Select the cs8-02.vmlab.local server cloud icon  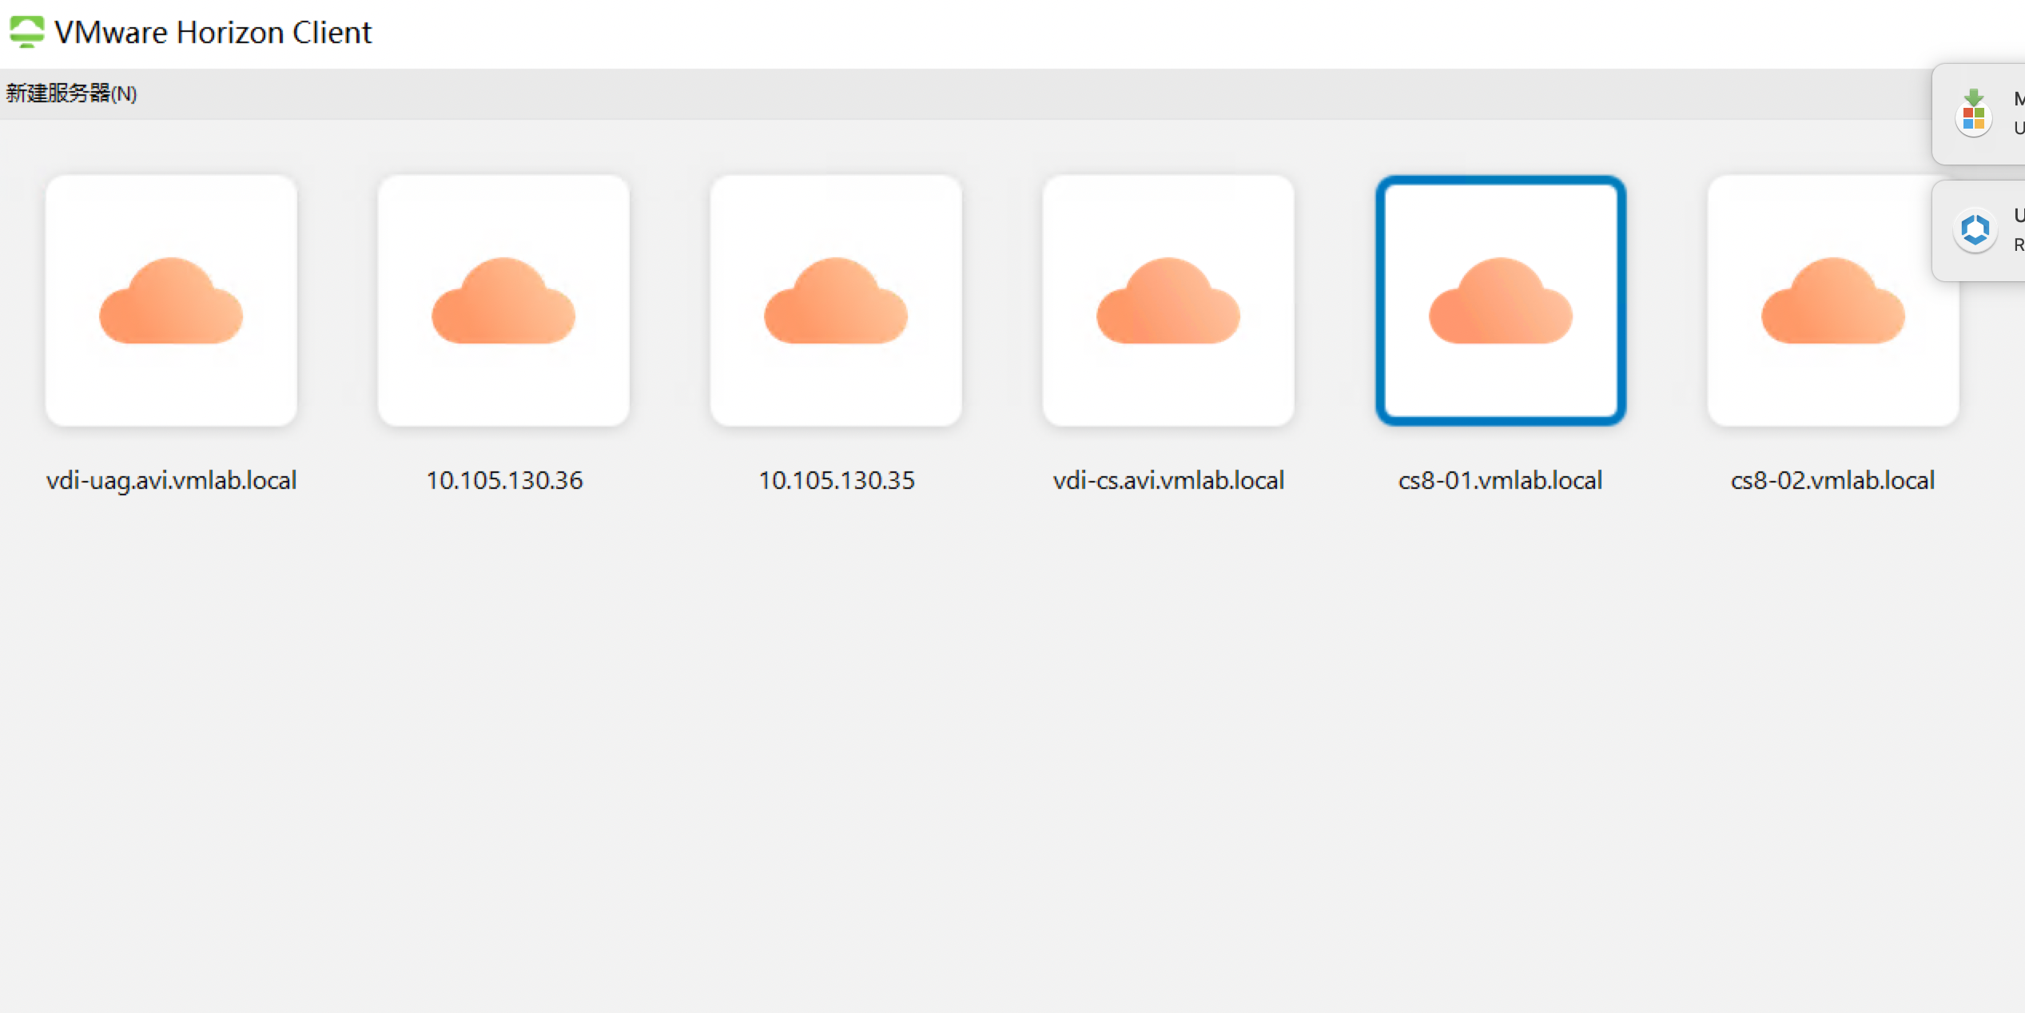coord(1833,300)
